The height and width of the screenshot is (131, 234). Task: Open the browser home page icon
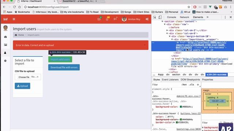tap(19, 7)
